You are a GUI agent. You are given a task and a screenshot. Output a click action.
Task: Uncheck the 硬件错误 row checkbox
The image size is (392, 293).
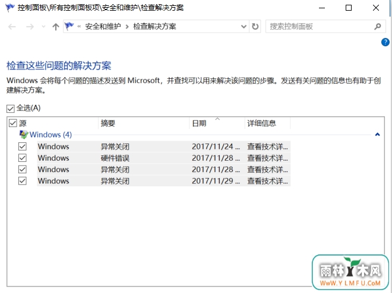pyautogui.click(x=23, y=158)
